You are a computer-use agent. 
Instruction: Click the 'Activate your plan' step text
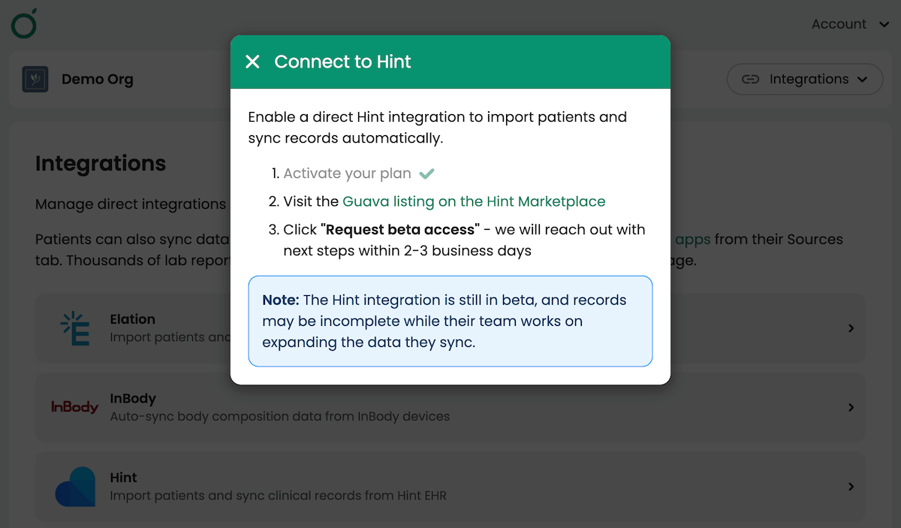tap(347, 173)
